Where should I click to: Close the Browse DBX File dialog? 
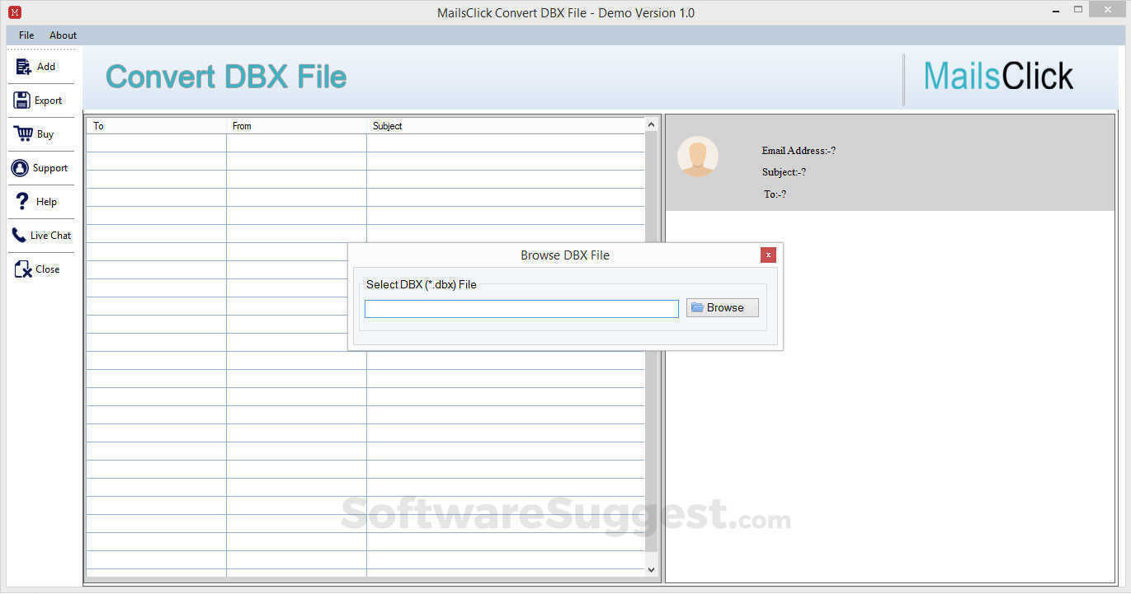point(768,255)
